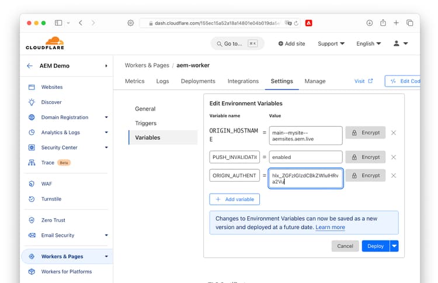
Task: Expand the Support dropdown menu
Action: click(331, 44)
